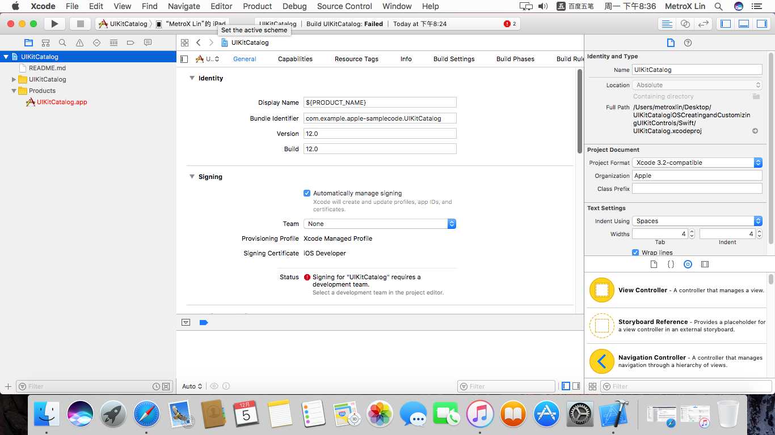Show the Standard editor

click(667, 24)
